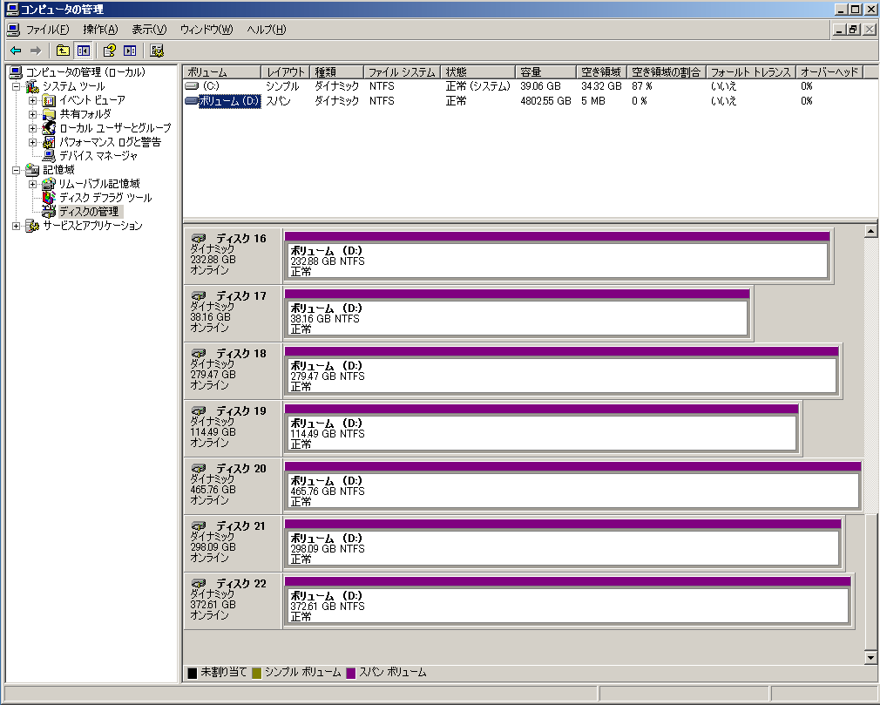Click the black 未割り当て legend swatch

pos(192,673)
